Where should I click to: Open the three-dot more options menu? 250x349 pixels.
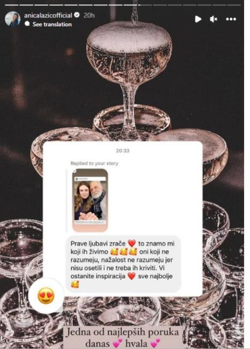(231, 19)
